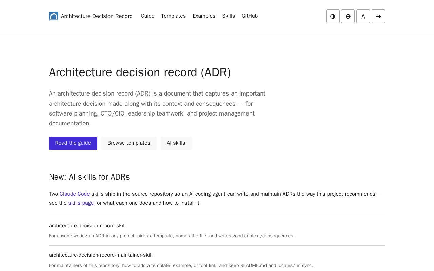434x271 pixels.
Task: Click the letter A font button
Action: (363, 16)
